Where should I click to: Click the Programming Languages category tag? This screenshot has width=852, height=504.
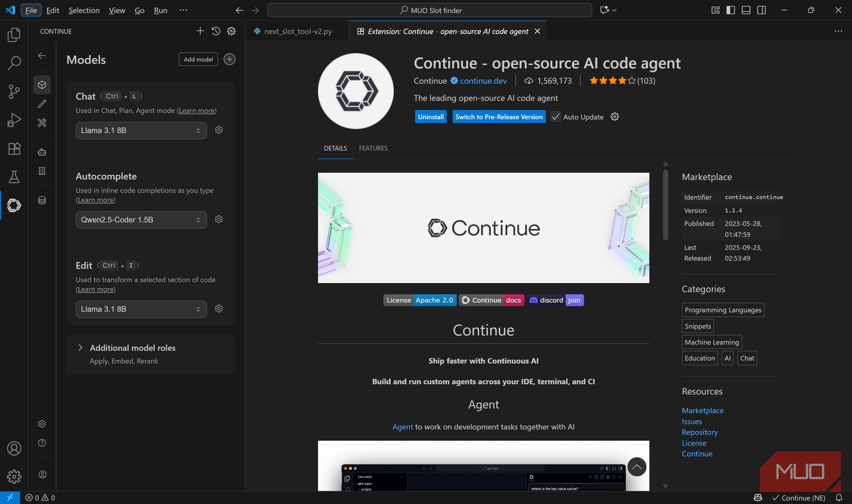[723, 310]
